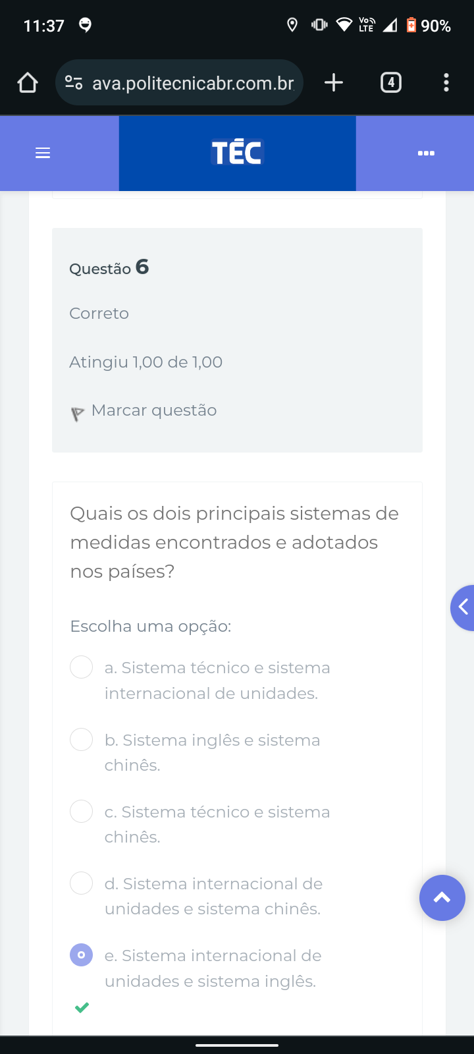Tap the ava.politecnicabr.com.br address field

(192, 83)
